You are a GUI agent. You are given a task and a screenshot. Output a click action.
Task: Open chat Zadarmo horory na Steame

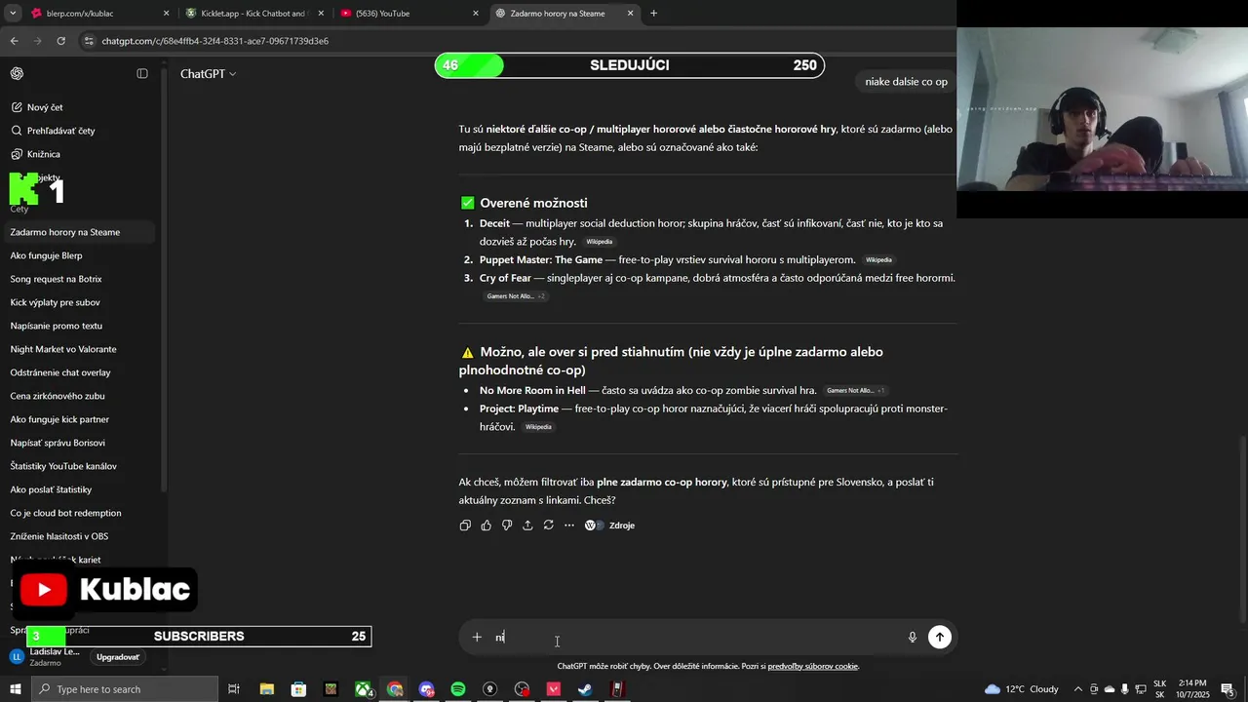click(x=80, y=232)
